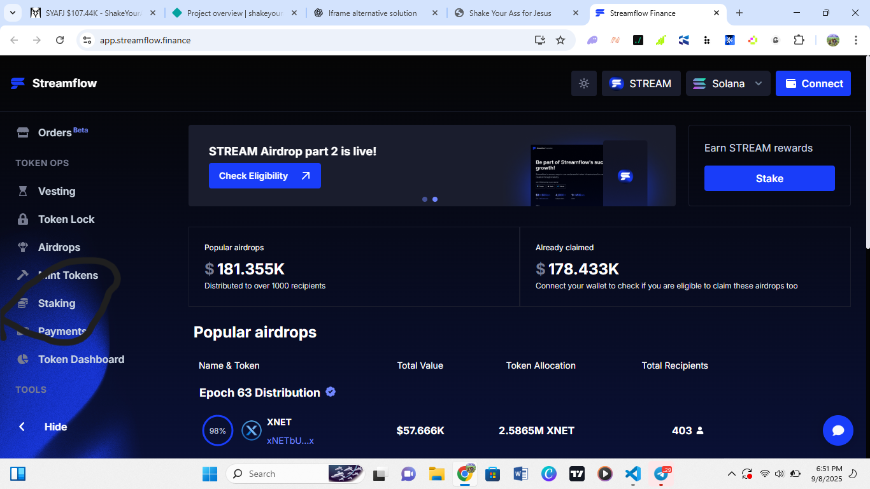Collapse the sidebar with Hide
870x489 pixels.
coord(55,427)
